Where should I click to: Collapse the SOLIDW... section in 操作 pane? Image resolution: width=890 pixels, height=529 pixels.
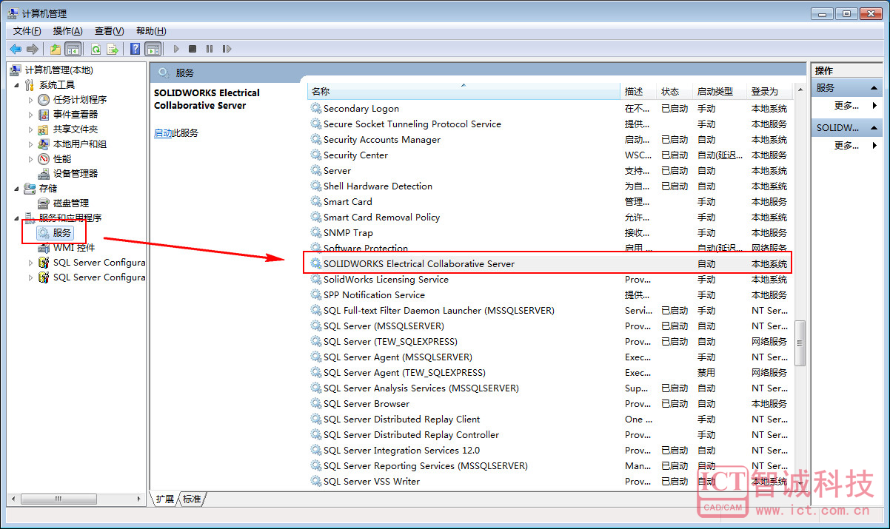(874, 127)
